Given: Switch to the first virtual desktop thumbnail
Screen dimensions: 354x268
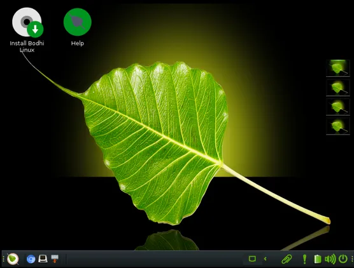Looking at the screenshot, I should tap(337, 68).
